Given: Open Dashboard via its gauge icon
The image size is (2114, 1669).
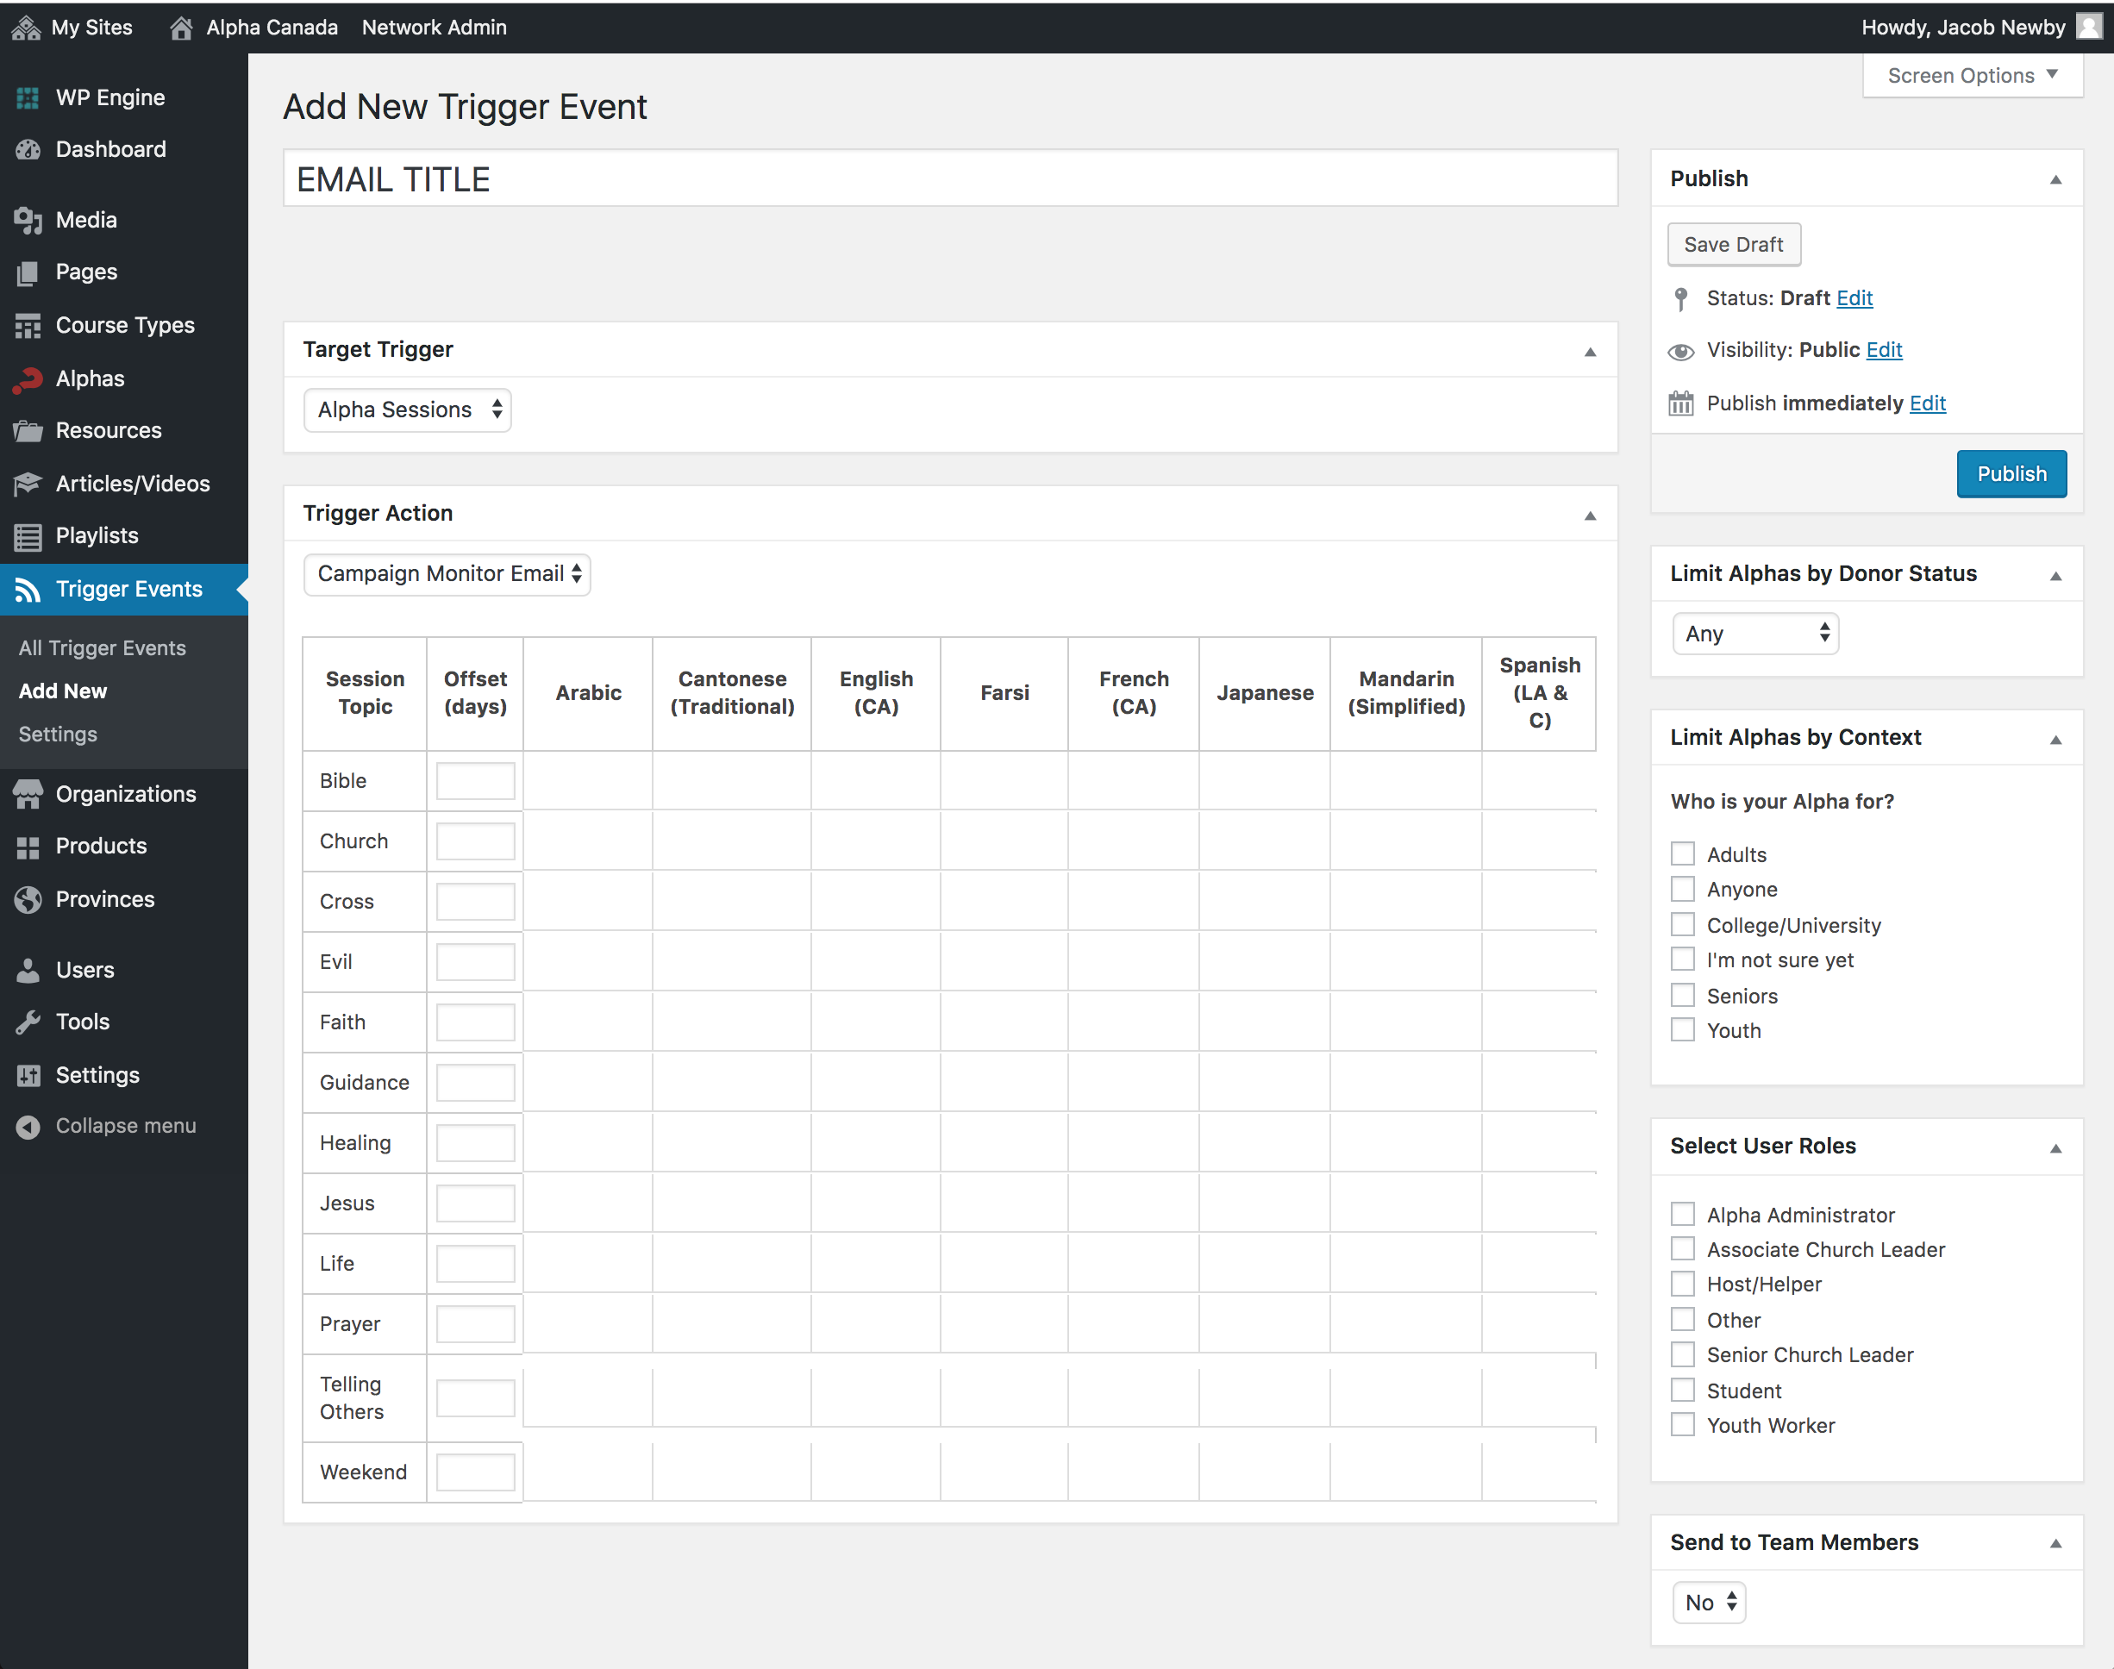Looking at the screenshot, I should 28,149.
